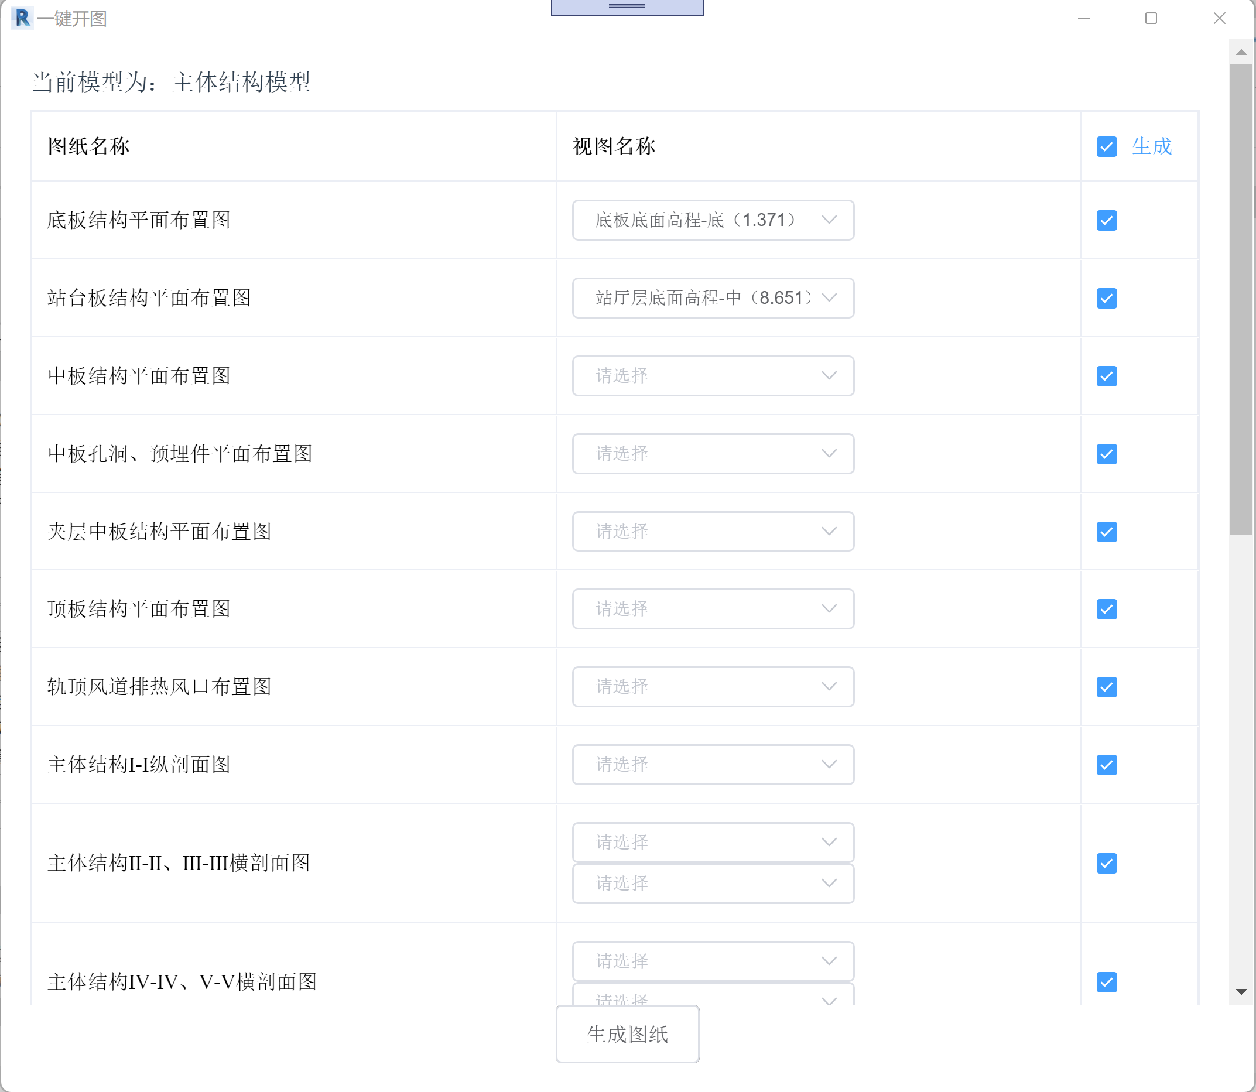The width and height of the screenshot is (1256, 1092).
Task: Open view dropdown for 中板孔洞、预埋件平面布置图
Action: click(x=713, y=454)
